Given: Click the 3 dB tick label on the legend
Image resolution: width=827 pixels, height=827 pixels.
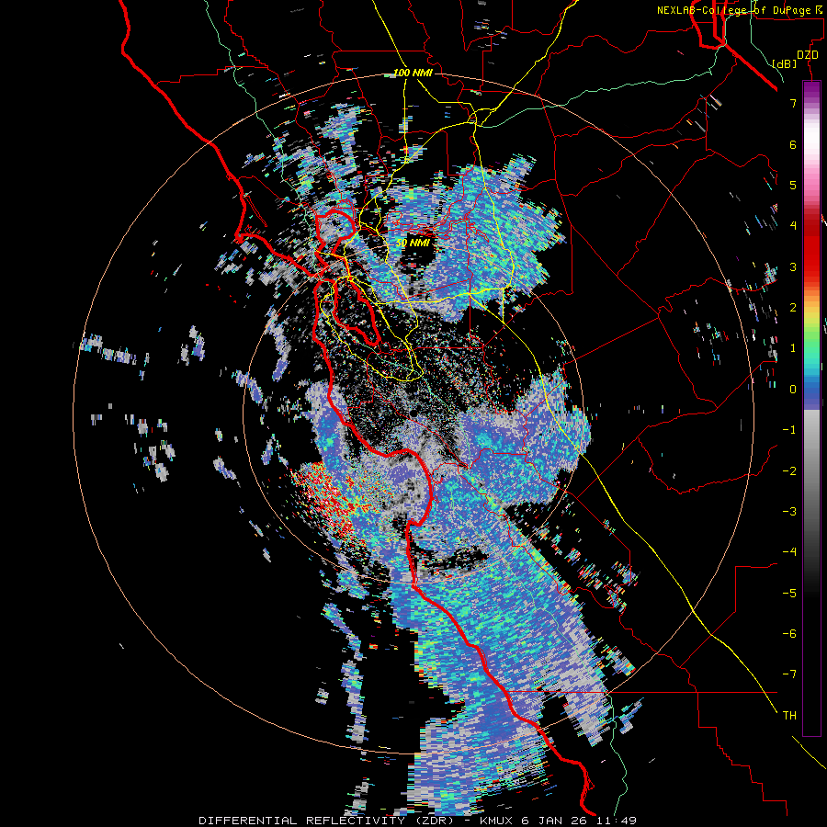Looking at the screenshot, I should coord(793,266).
